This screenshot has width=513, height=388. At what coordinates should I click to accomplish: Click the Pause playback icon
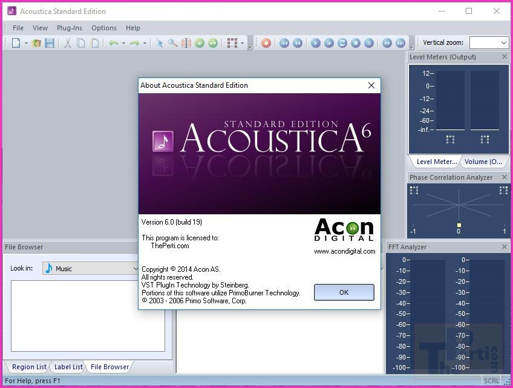click(x=370, y=43)
